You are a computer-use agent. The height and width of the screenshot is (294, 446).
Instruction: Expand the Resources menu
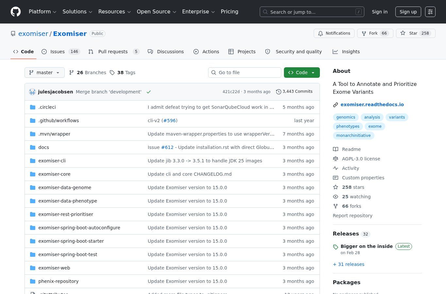click(115, 12)
